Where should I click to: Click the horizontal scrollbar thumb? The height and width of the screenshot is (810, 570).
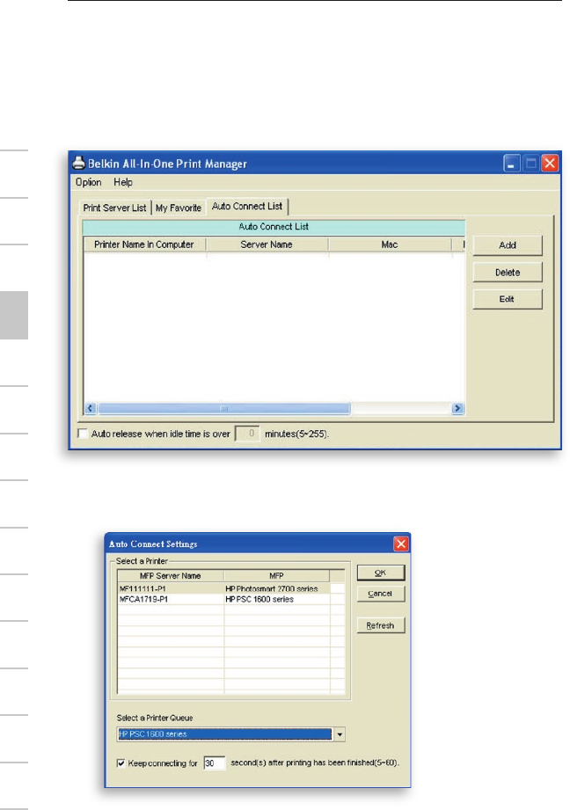[223, 409]
